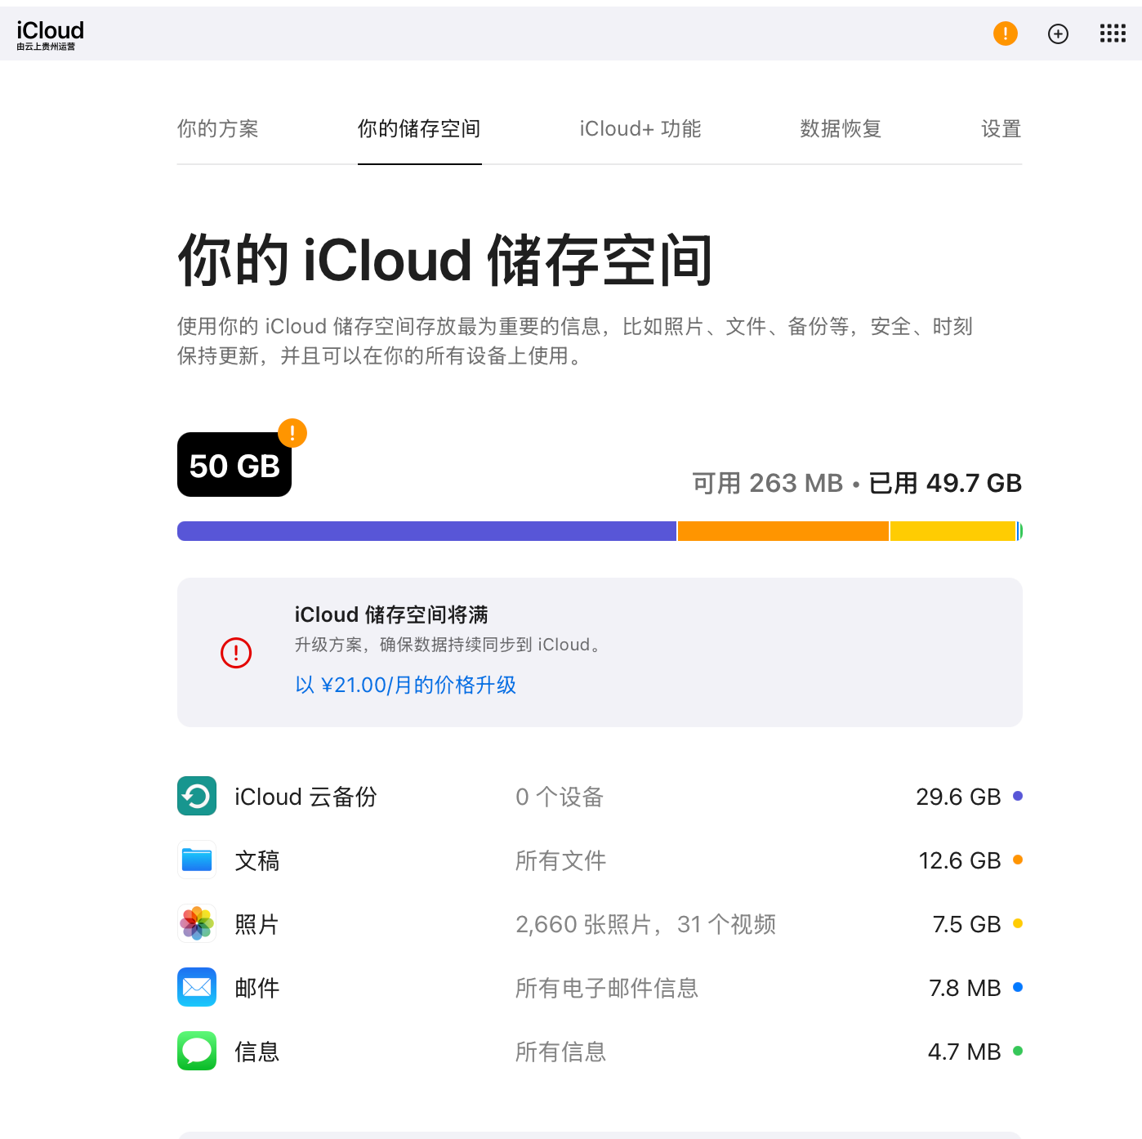This screenshot has width=1142, height=1139.
Task: Click the 邮件 Mail envelope icon
Action: [x=197, y=987]
